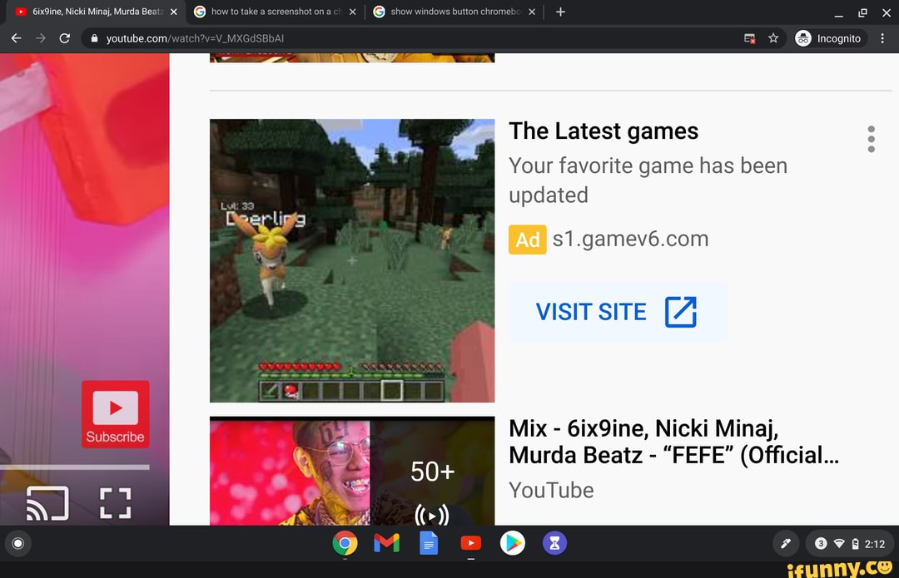
Task: Cast the video with the cast icon
Action: pos(47,503)
